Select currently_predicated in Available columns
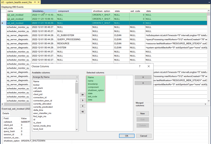Image resolution: width=211 pixels, height=144 pixels. click(43, 107)
